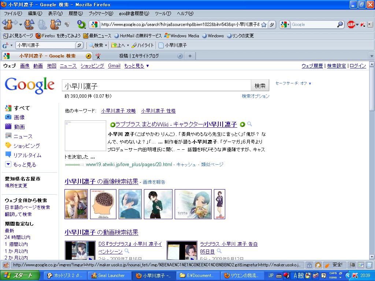Click the green circular update icon in toolbar
Screen dimensions: 375x281
pyautogui.click(x=81, y=25)
